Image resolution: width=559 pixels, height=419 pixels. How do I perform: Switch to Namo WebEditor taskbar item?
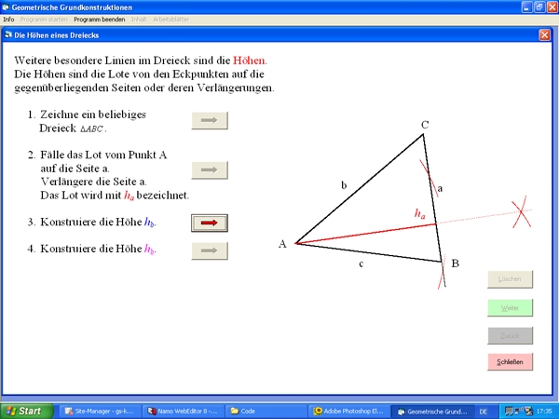[x=184, y=411]
